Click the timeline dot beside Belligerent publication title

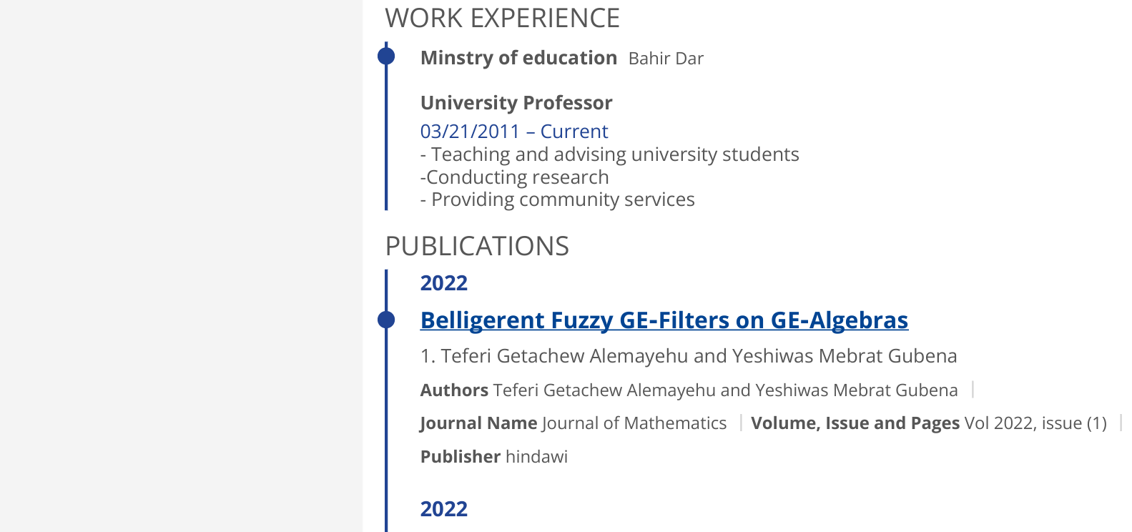386,320
